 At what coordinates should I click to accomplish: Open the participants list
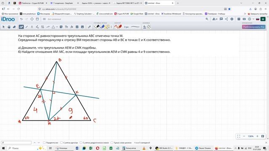click(x=215, y=19)
